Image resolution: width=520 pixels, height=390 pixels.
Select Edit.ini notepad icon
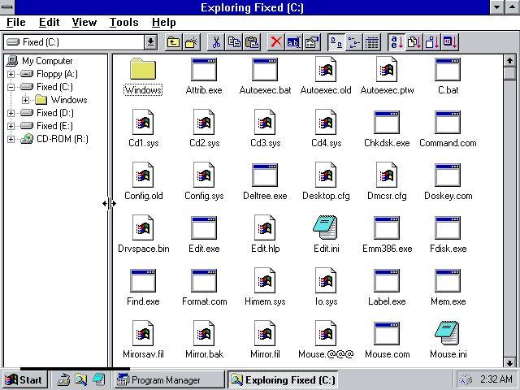pos(325,227)
